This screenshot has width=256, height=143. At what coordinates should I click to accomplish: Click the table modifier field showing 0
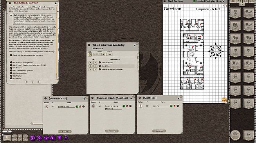(103, 54)
